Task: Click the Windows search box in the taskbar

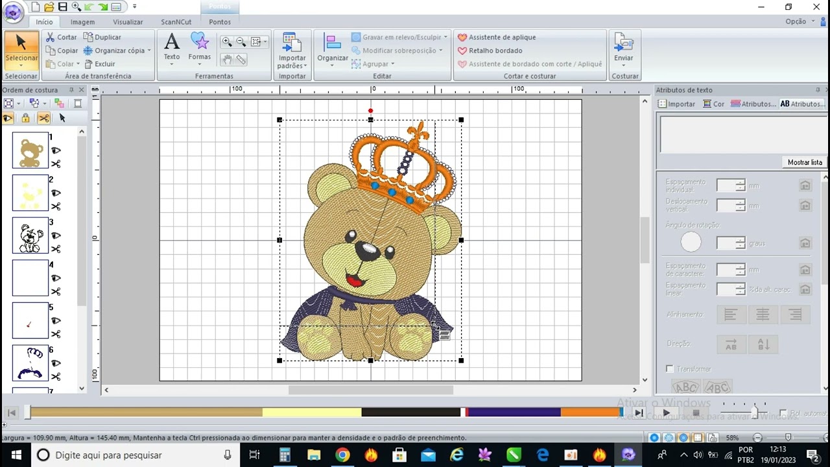Action: [x=134, y=455]
